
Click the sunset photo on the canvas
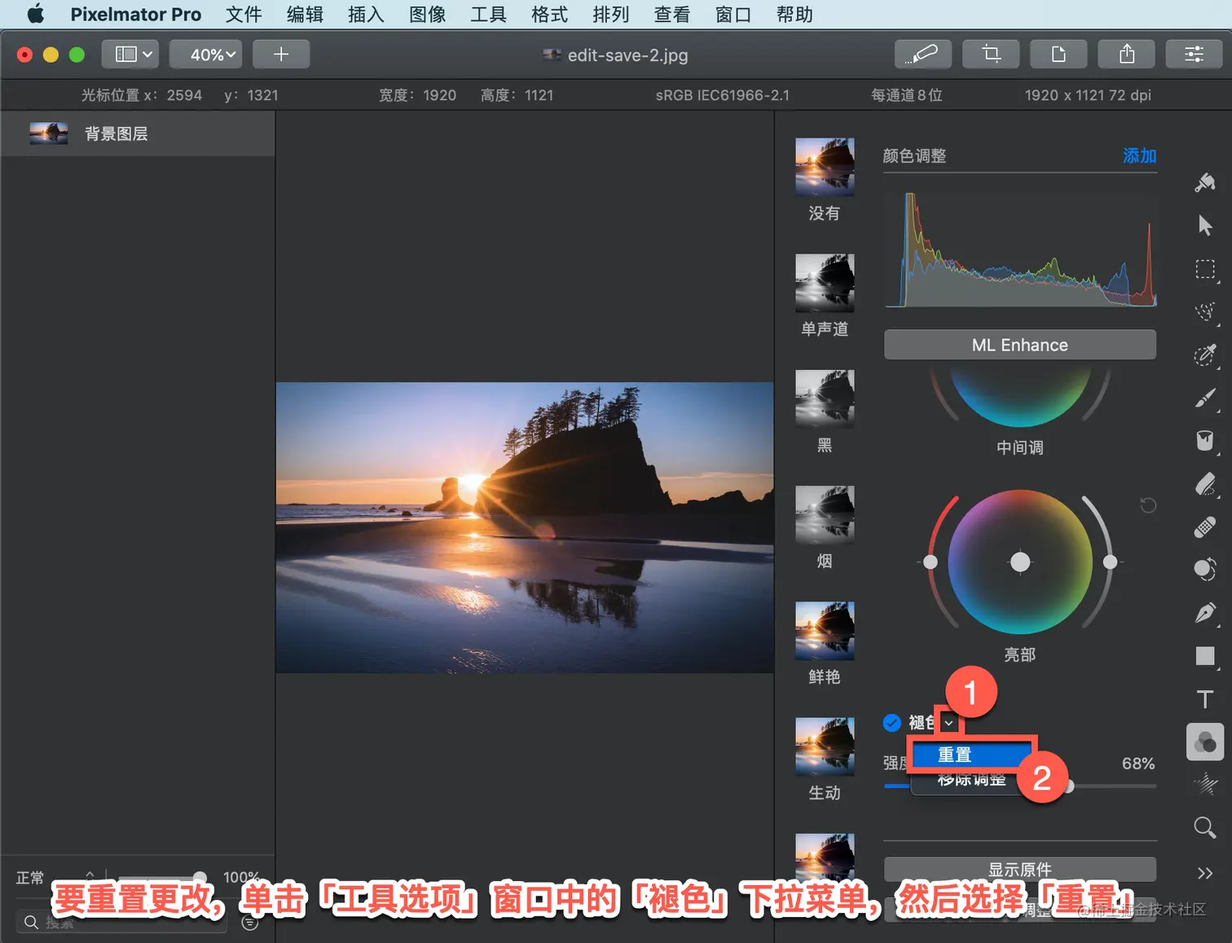[x=525, y=527]
